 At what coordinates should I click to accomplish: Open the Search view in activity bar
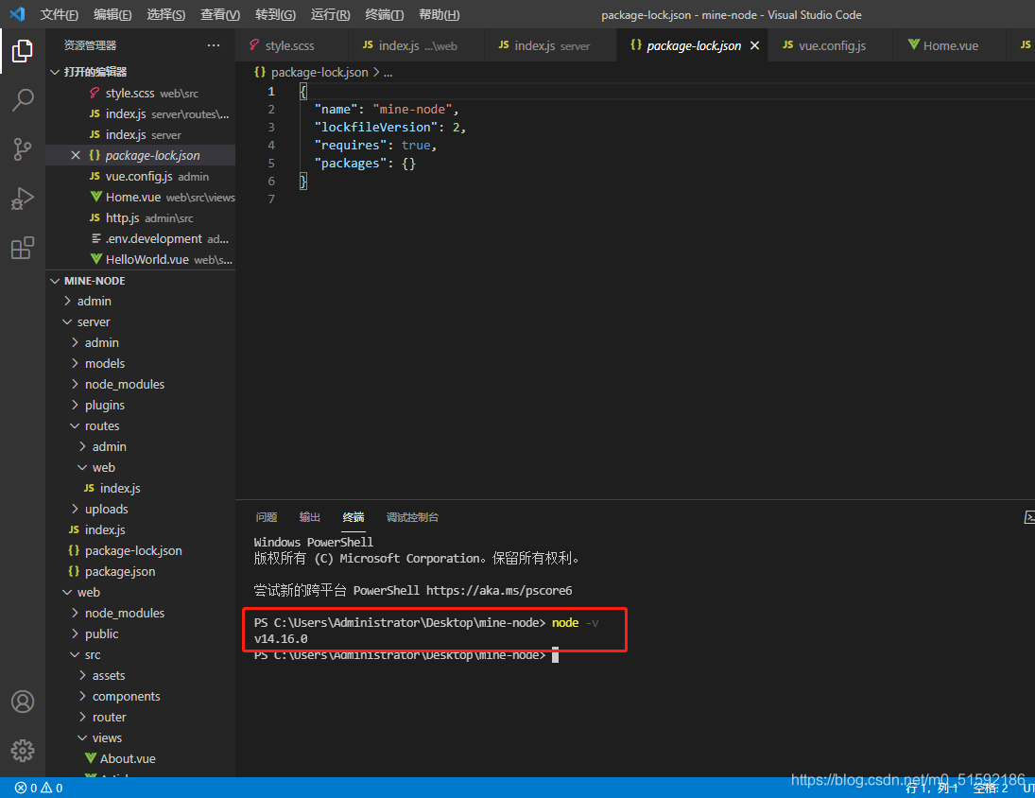[x=23, y=100]
